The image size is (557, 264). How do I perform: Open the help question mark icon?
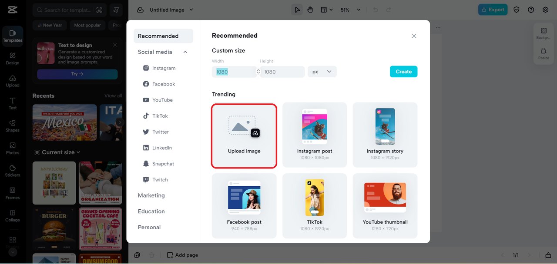[x=531, y=10]
